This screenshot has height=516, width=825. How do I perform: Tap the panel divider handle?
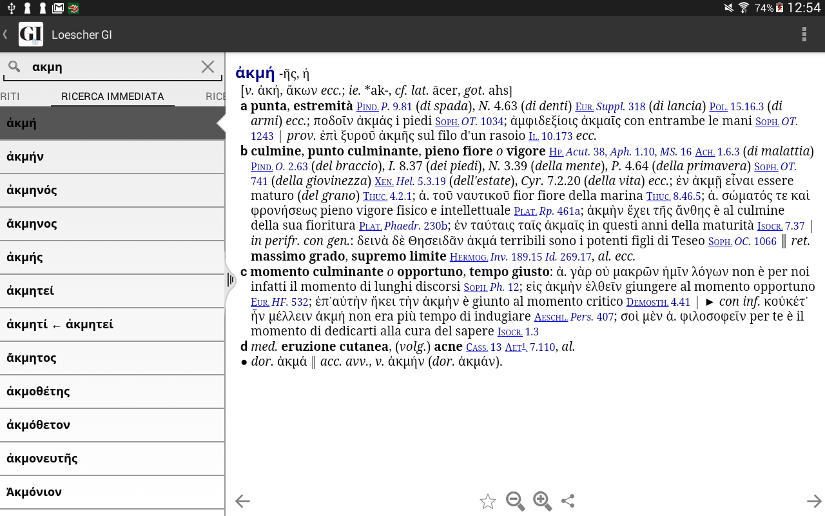[x=230, y=279]
